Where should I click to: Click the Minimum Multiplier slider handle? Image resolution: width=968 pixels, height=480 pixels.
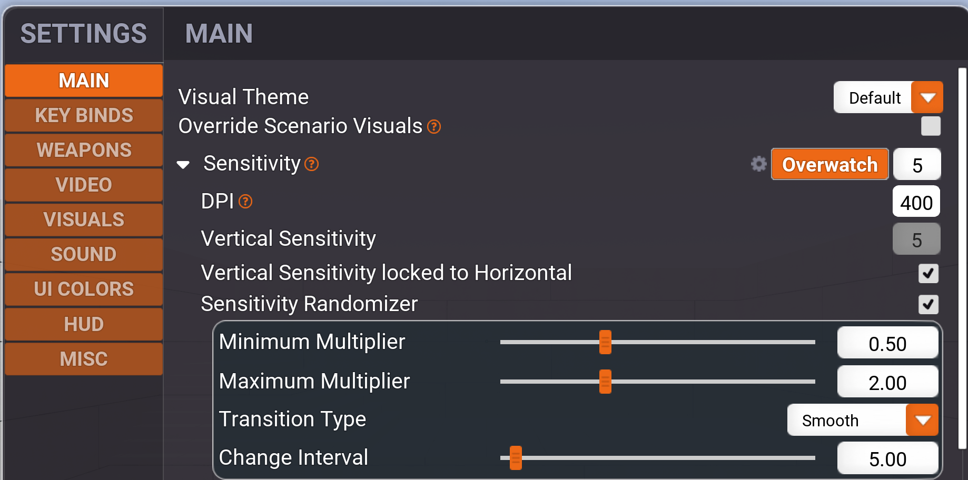click(605, 342)
